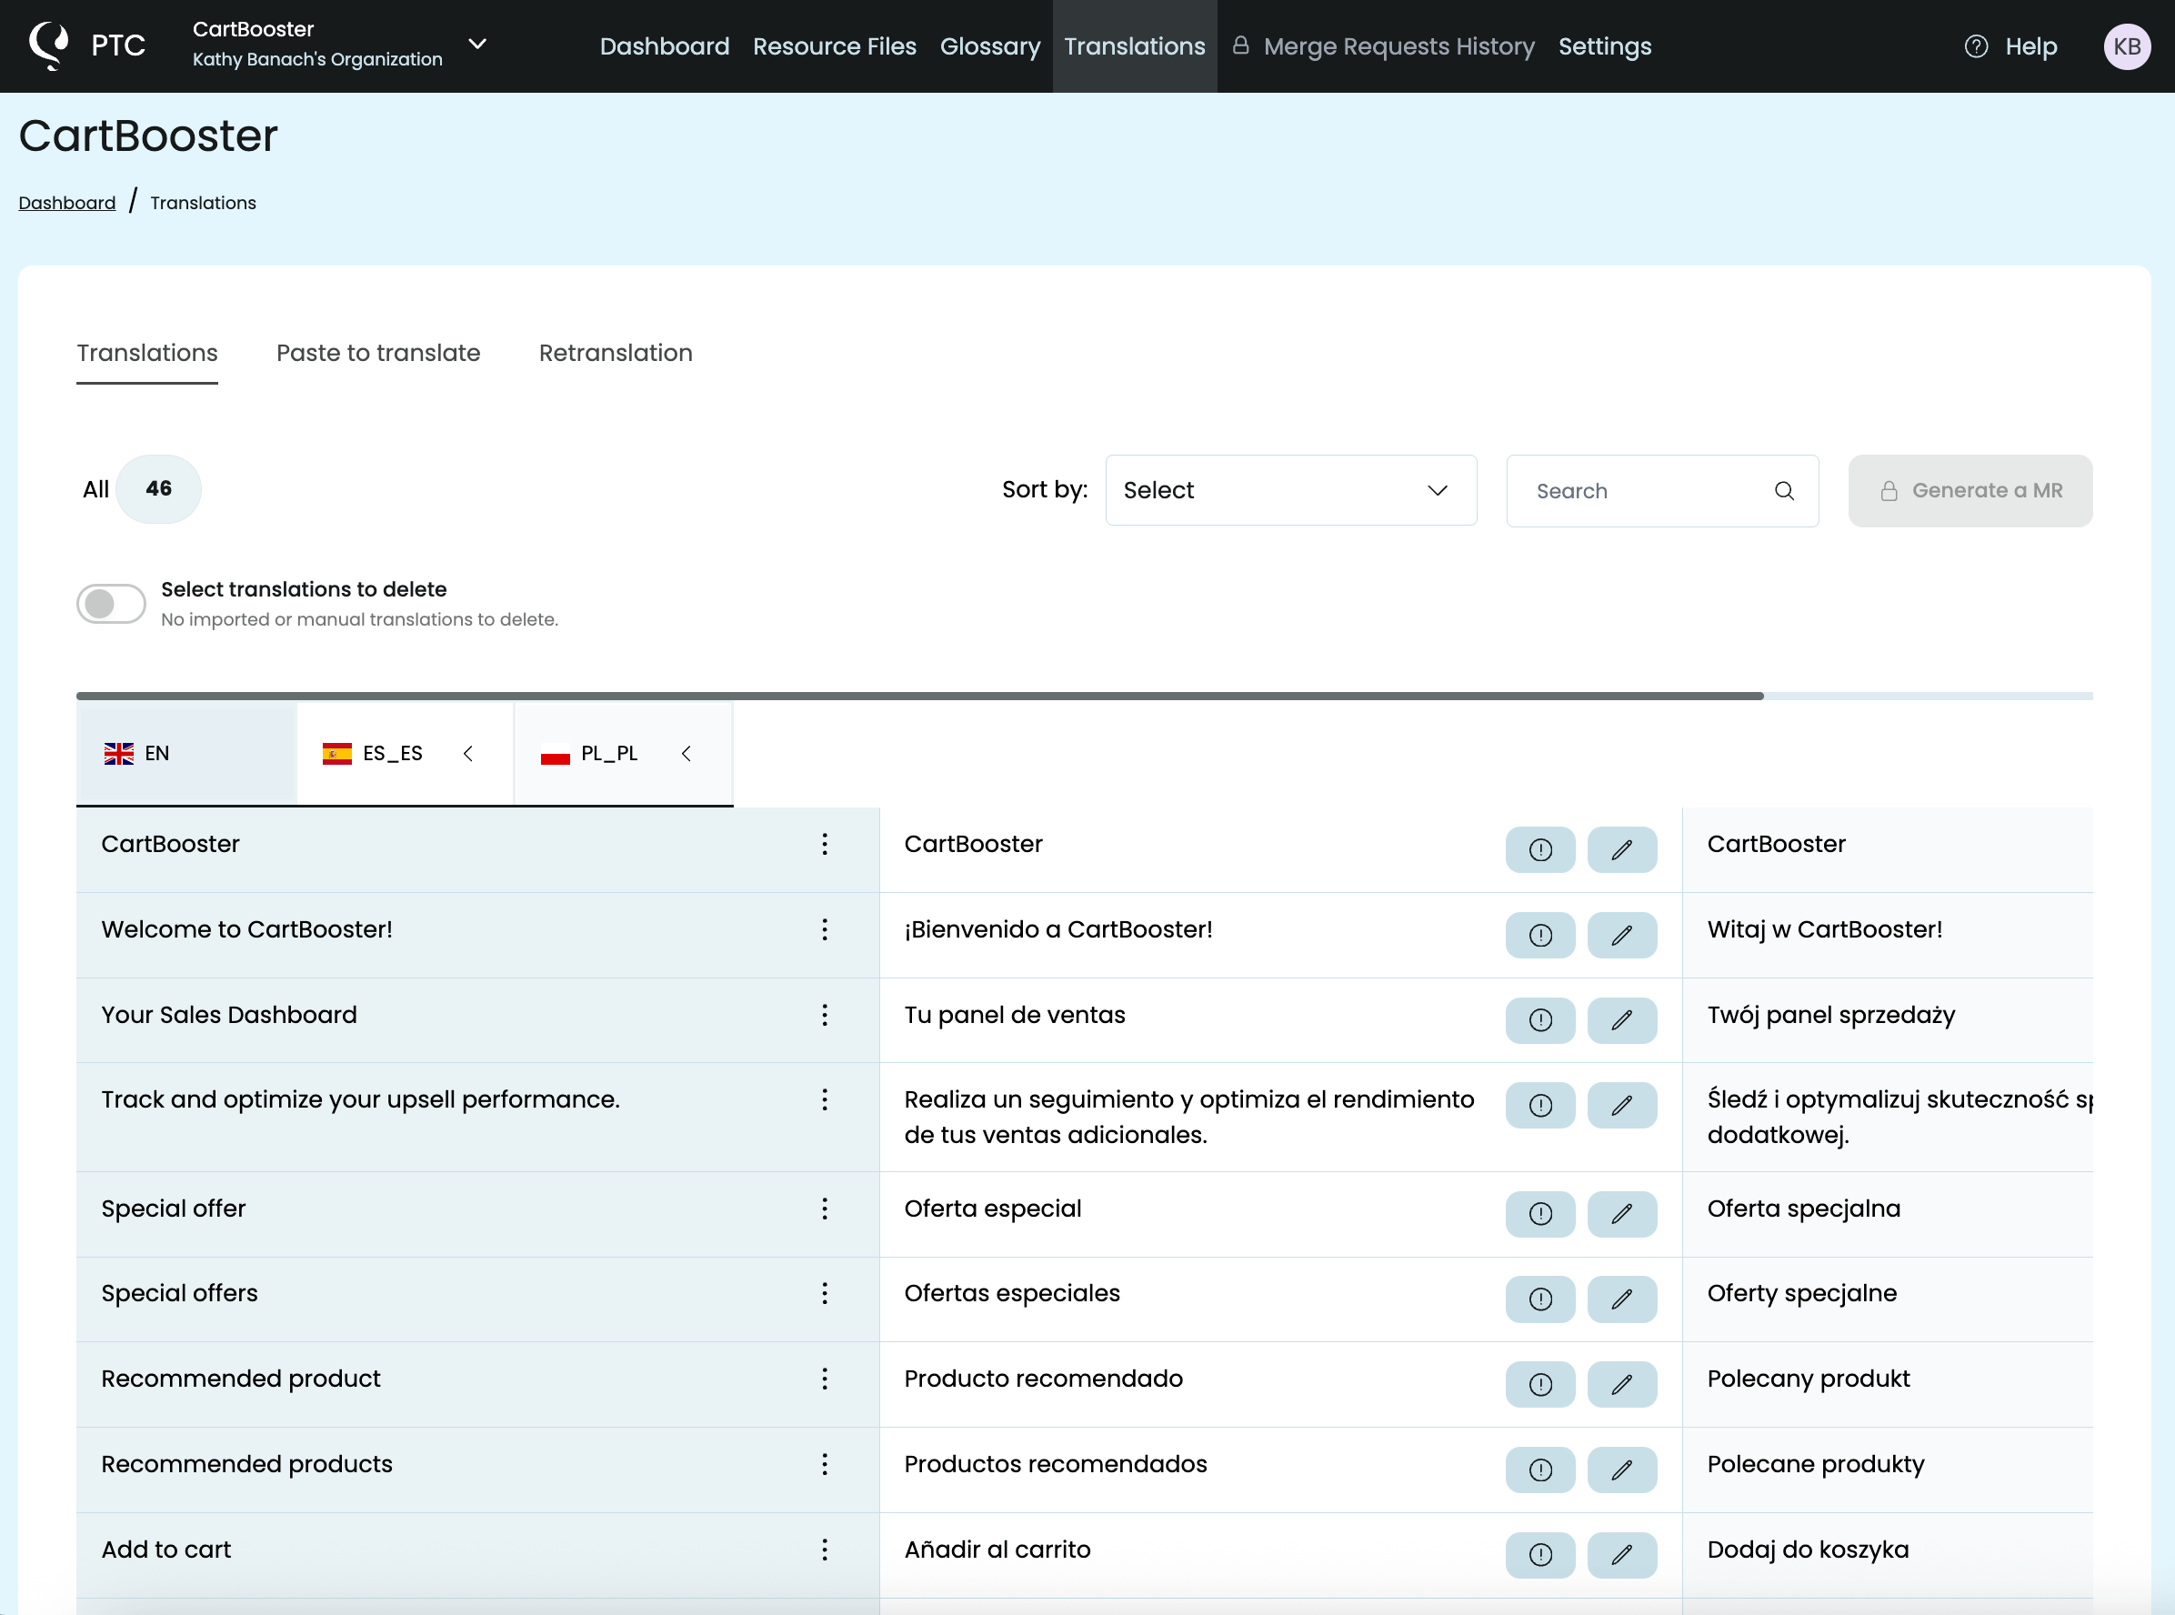Click the KB user avatar
The image size is (2175, 1615).
pyautogui.click(x=2126, y=46)
